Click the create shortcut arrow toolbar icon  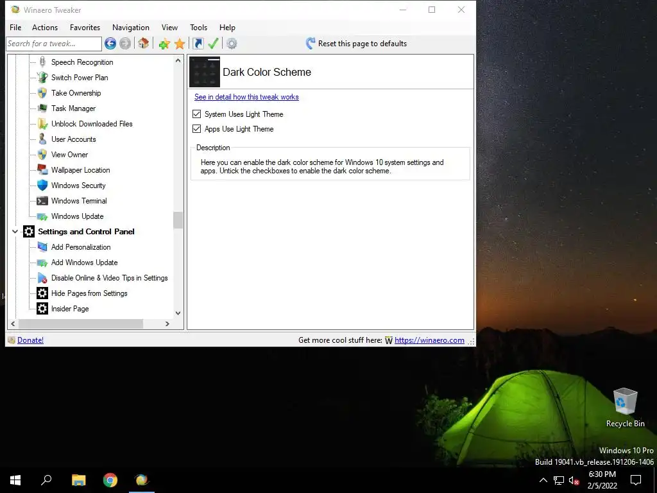(198, 44)
